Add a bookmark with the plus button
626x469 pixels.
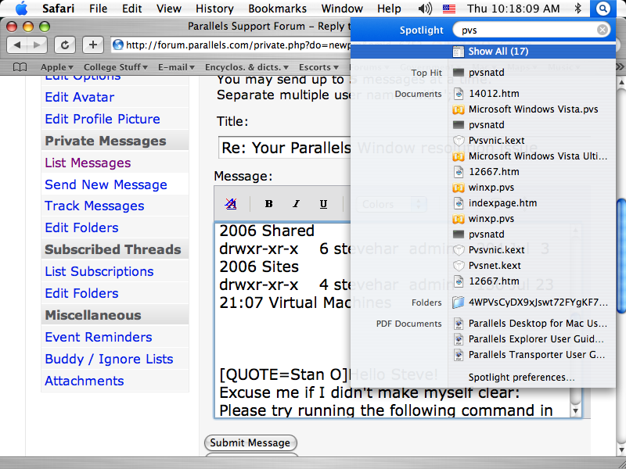93,45
